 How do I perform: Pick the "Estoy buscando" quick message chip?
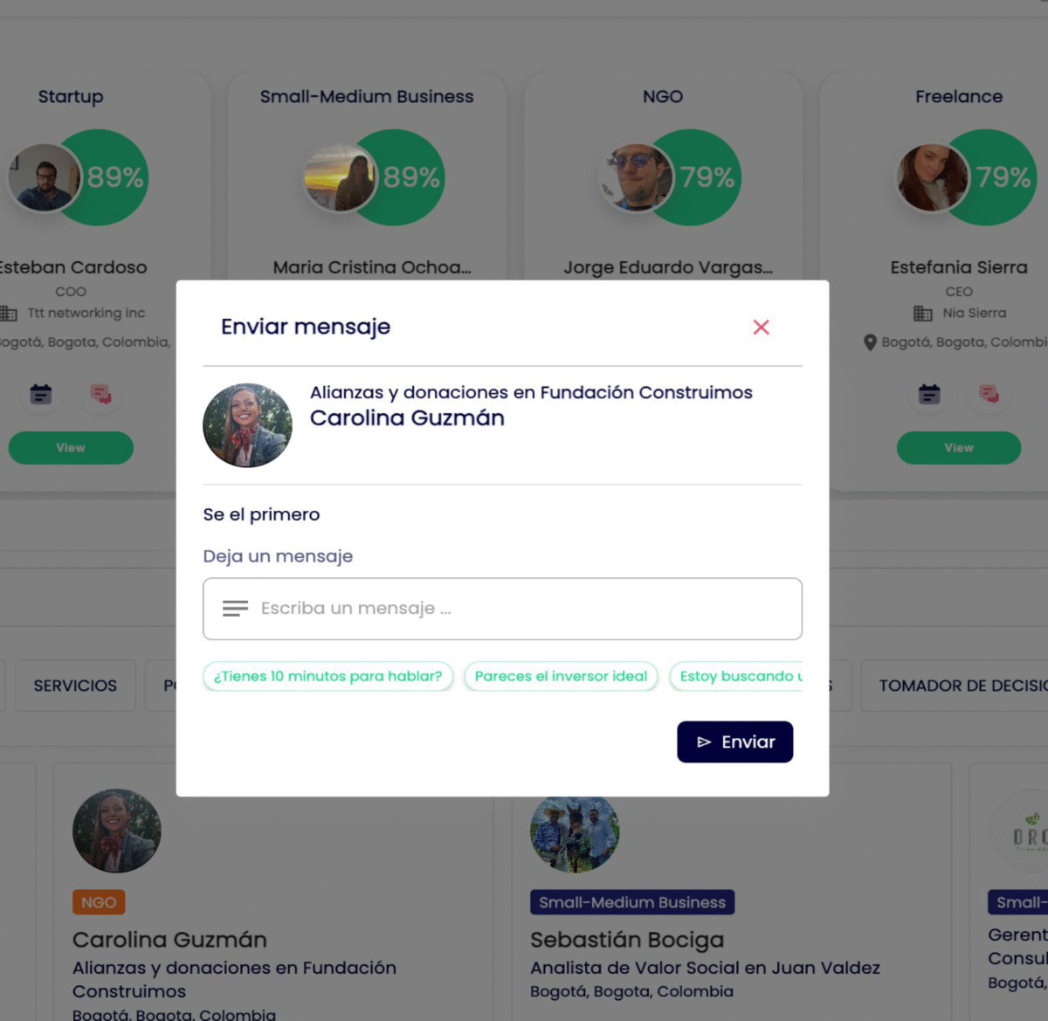tap(738, 676)
